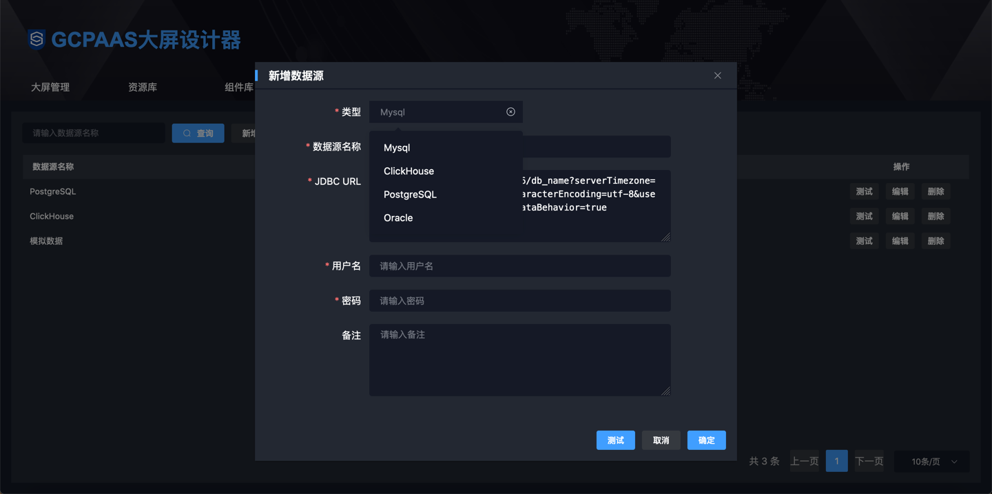Click the 测试 button at the dialog bottom
Viewport: 992px width, 494px height.
(615, 440)
